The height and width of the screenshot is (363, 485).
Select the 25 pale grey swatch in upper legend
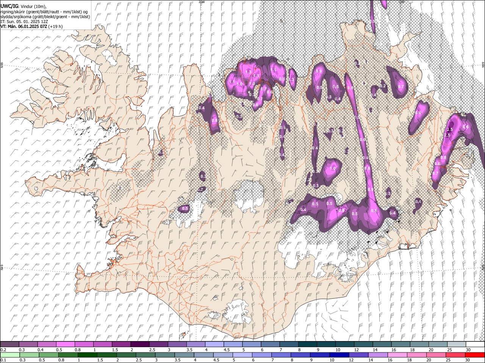coord(456,344)
